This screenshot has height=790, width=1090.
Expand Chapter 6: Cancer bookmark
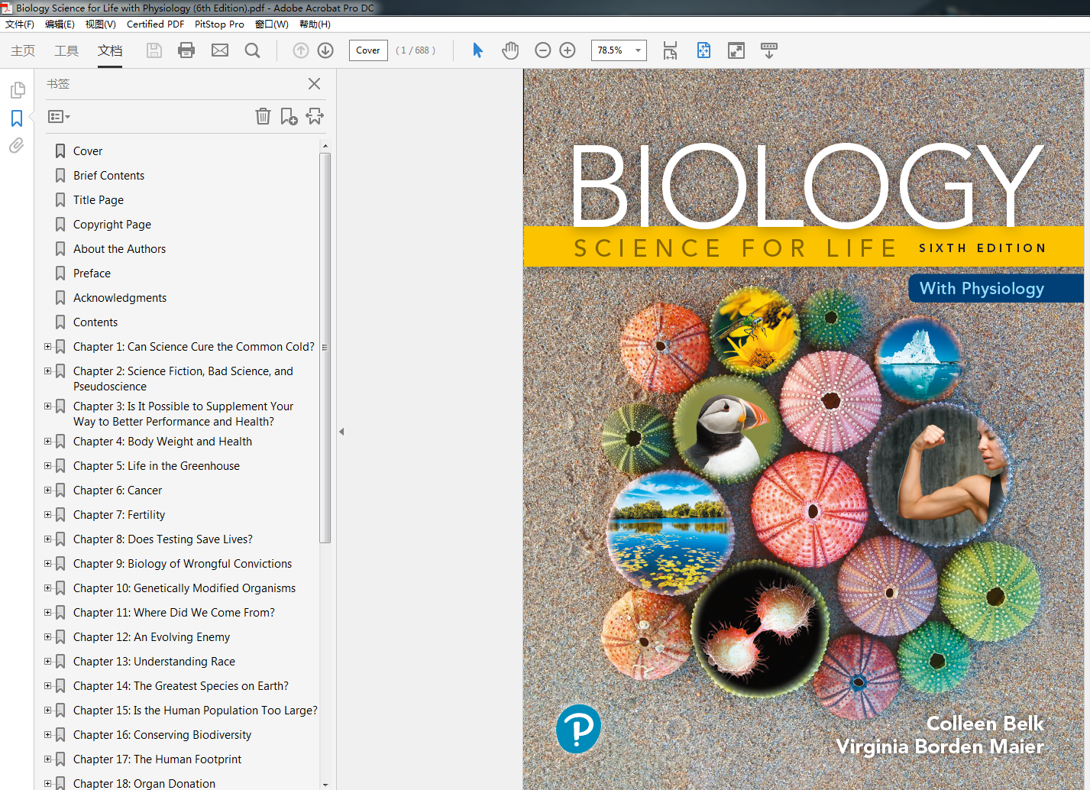tap(47, 491)
